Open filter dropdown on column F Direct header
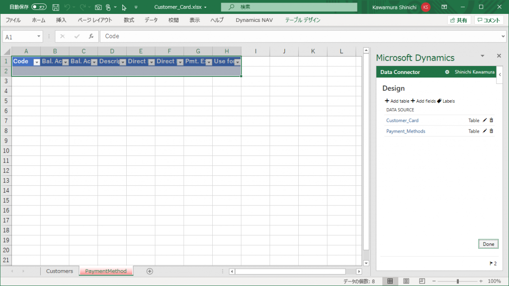Screen dimensions: 509x286 coord(180,62)
